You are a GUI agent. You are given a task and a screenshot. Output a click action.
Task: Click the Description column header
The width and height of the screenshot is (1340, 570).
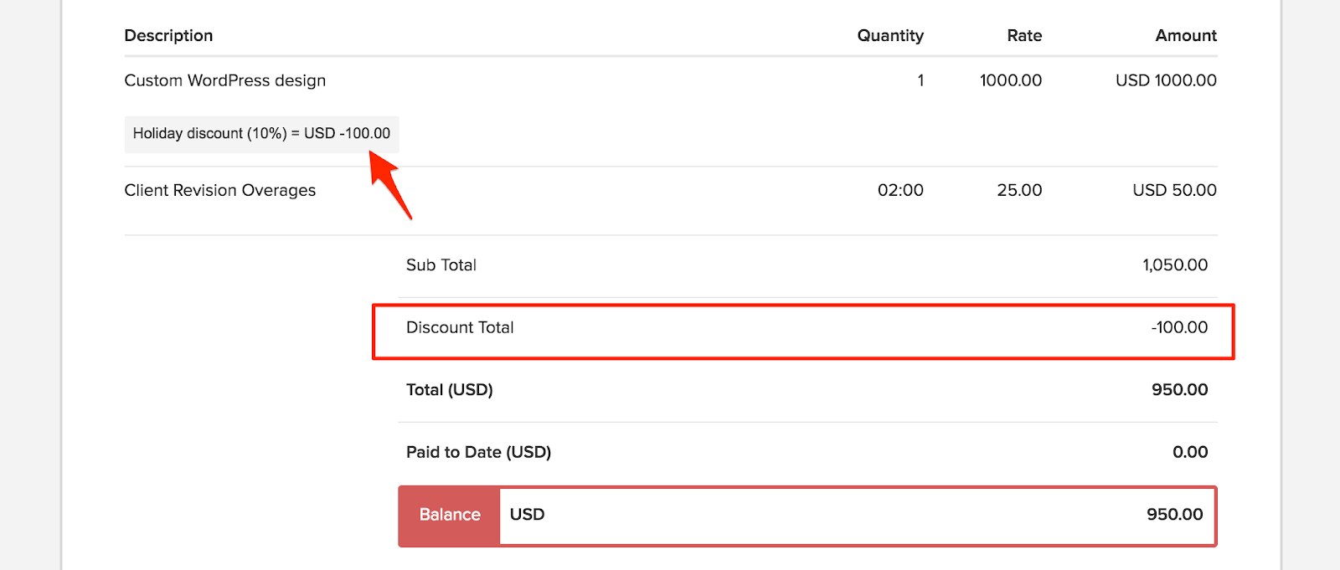point(168,35)
